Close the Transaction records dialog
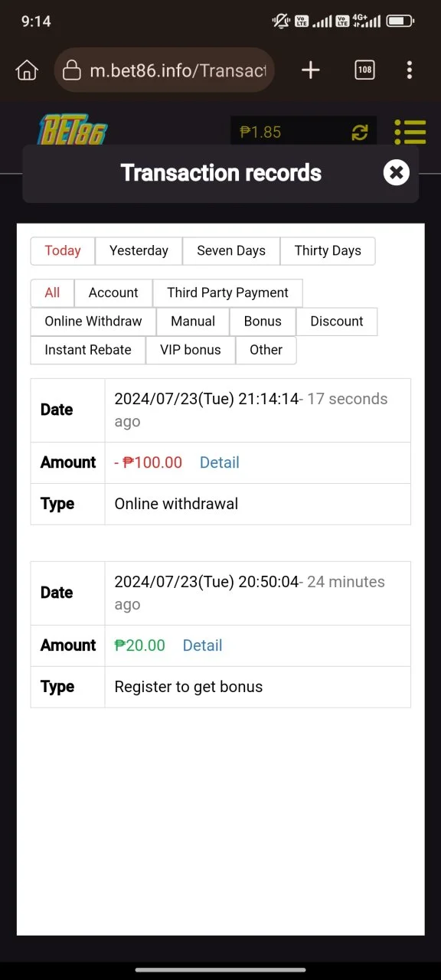 pos(396,172)
